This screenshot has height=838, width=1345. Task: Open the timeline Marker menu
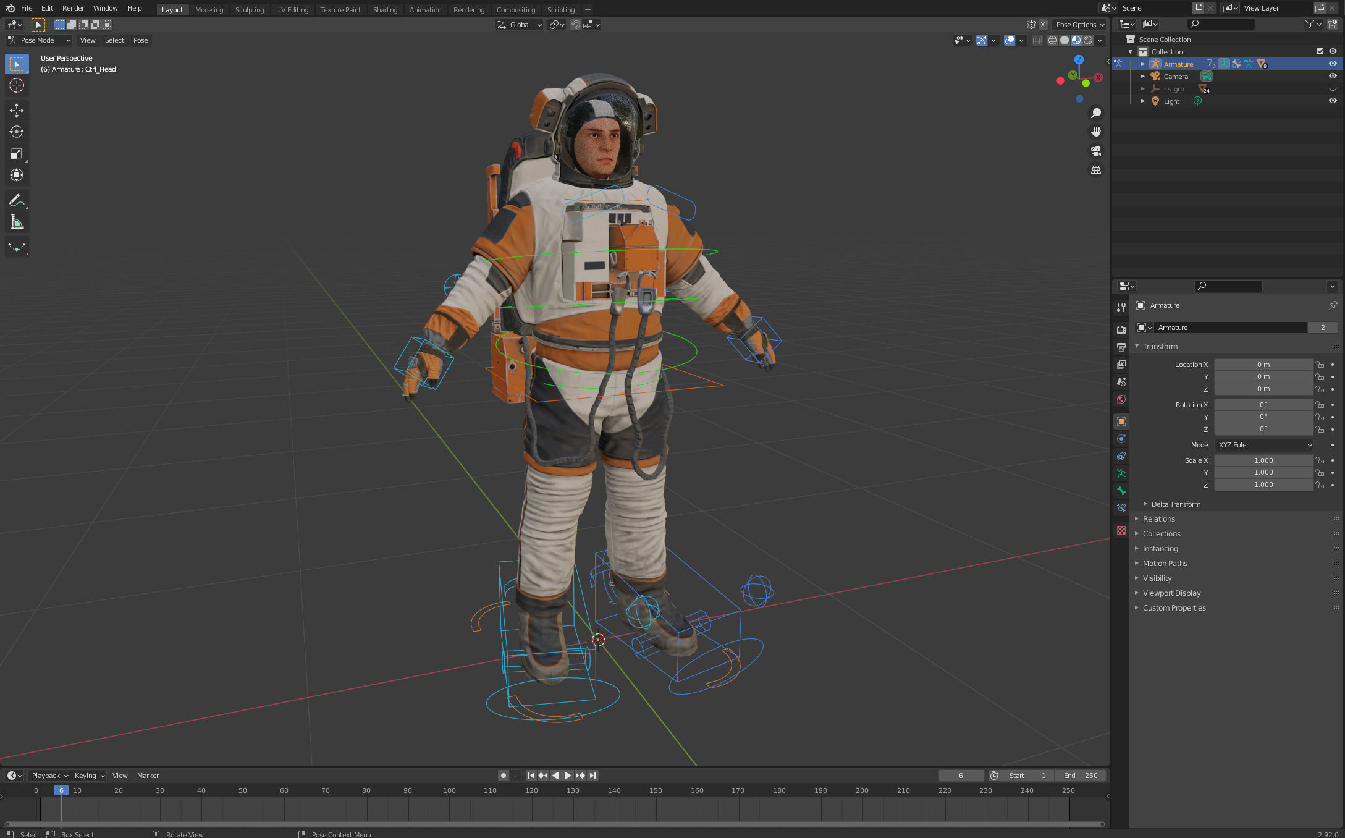(x=148, y=776)
